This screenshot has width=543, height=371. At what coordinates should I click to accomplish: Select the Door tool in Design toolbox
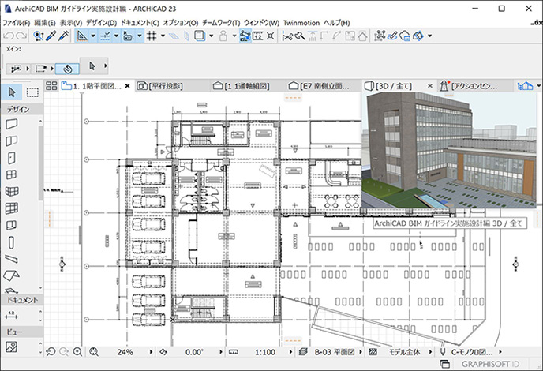pos(11,158)
